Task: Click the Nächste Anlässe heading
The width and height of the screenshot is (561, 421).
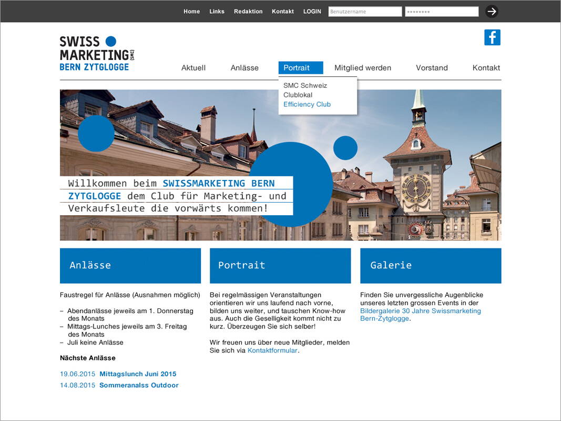Action: [88, 358]
